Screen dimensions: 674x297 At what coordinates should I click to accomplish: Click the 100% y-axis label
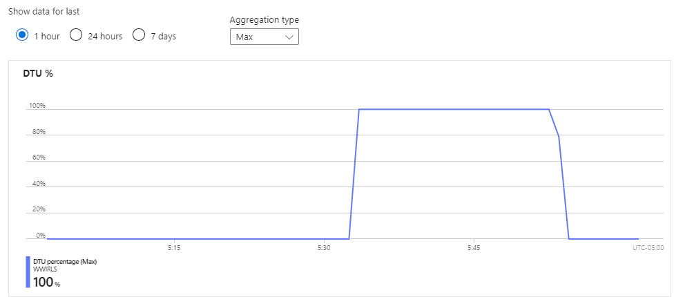[x=37, y=105]
